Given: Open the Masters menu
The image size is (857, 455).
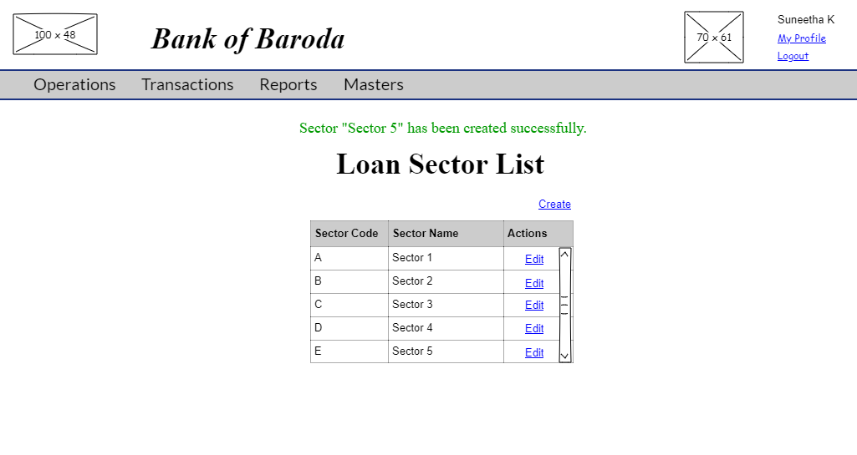Looking at the screenshot, I should pyautogui.click(x=374, y=84).
